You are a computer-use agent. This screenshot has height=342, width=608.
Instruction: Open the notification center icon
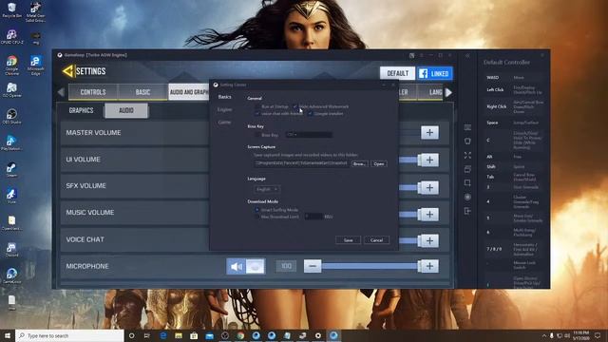[598, 335]
